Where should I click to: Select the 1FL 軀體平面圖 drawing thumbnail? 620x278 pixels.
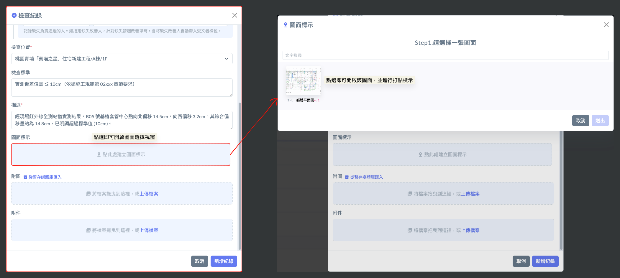[303, 81]
